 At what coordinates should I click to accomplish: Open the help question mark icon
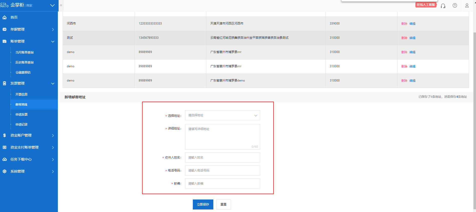click(455, 5)
